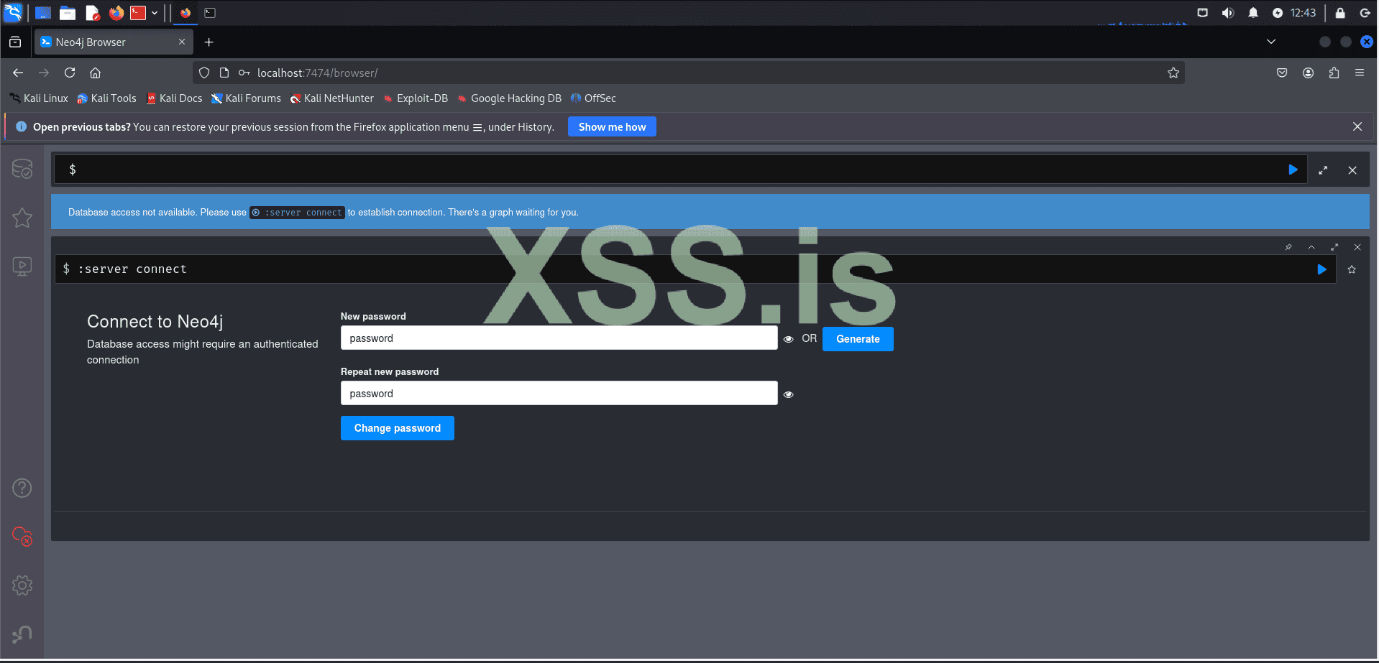This screenshot has height=663, width=1379.
Task: Open Kali Forums bookmark
Action: pos(246,98)
